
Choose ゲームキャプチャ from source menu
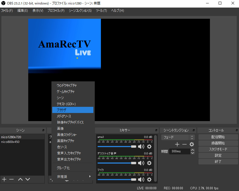73,91
